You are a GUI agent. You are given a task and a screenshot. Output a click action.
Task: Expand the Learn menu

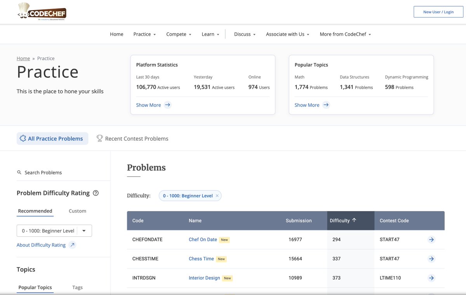click(210, 34)
